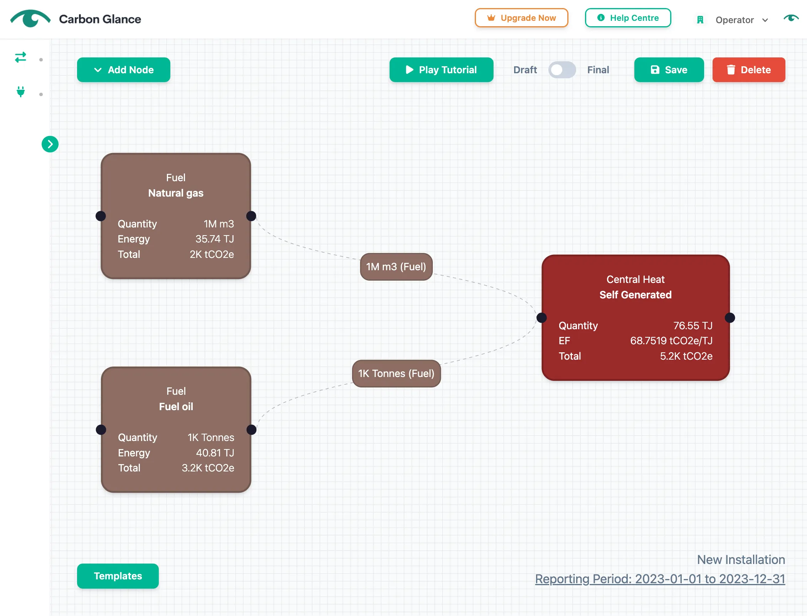Image resolution: width=807 pixels, height=616 pixels.
Task: Click the 76.55 TJ quantity value
Action: click(693, 326)
